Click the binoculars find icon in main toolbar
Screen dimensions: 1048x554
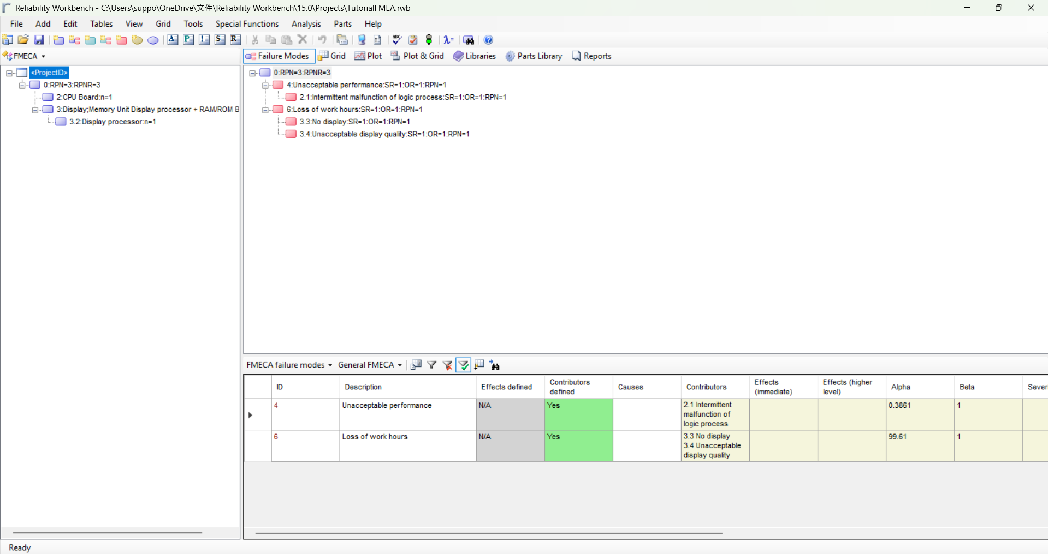coord(469,40)
